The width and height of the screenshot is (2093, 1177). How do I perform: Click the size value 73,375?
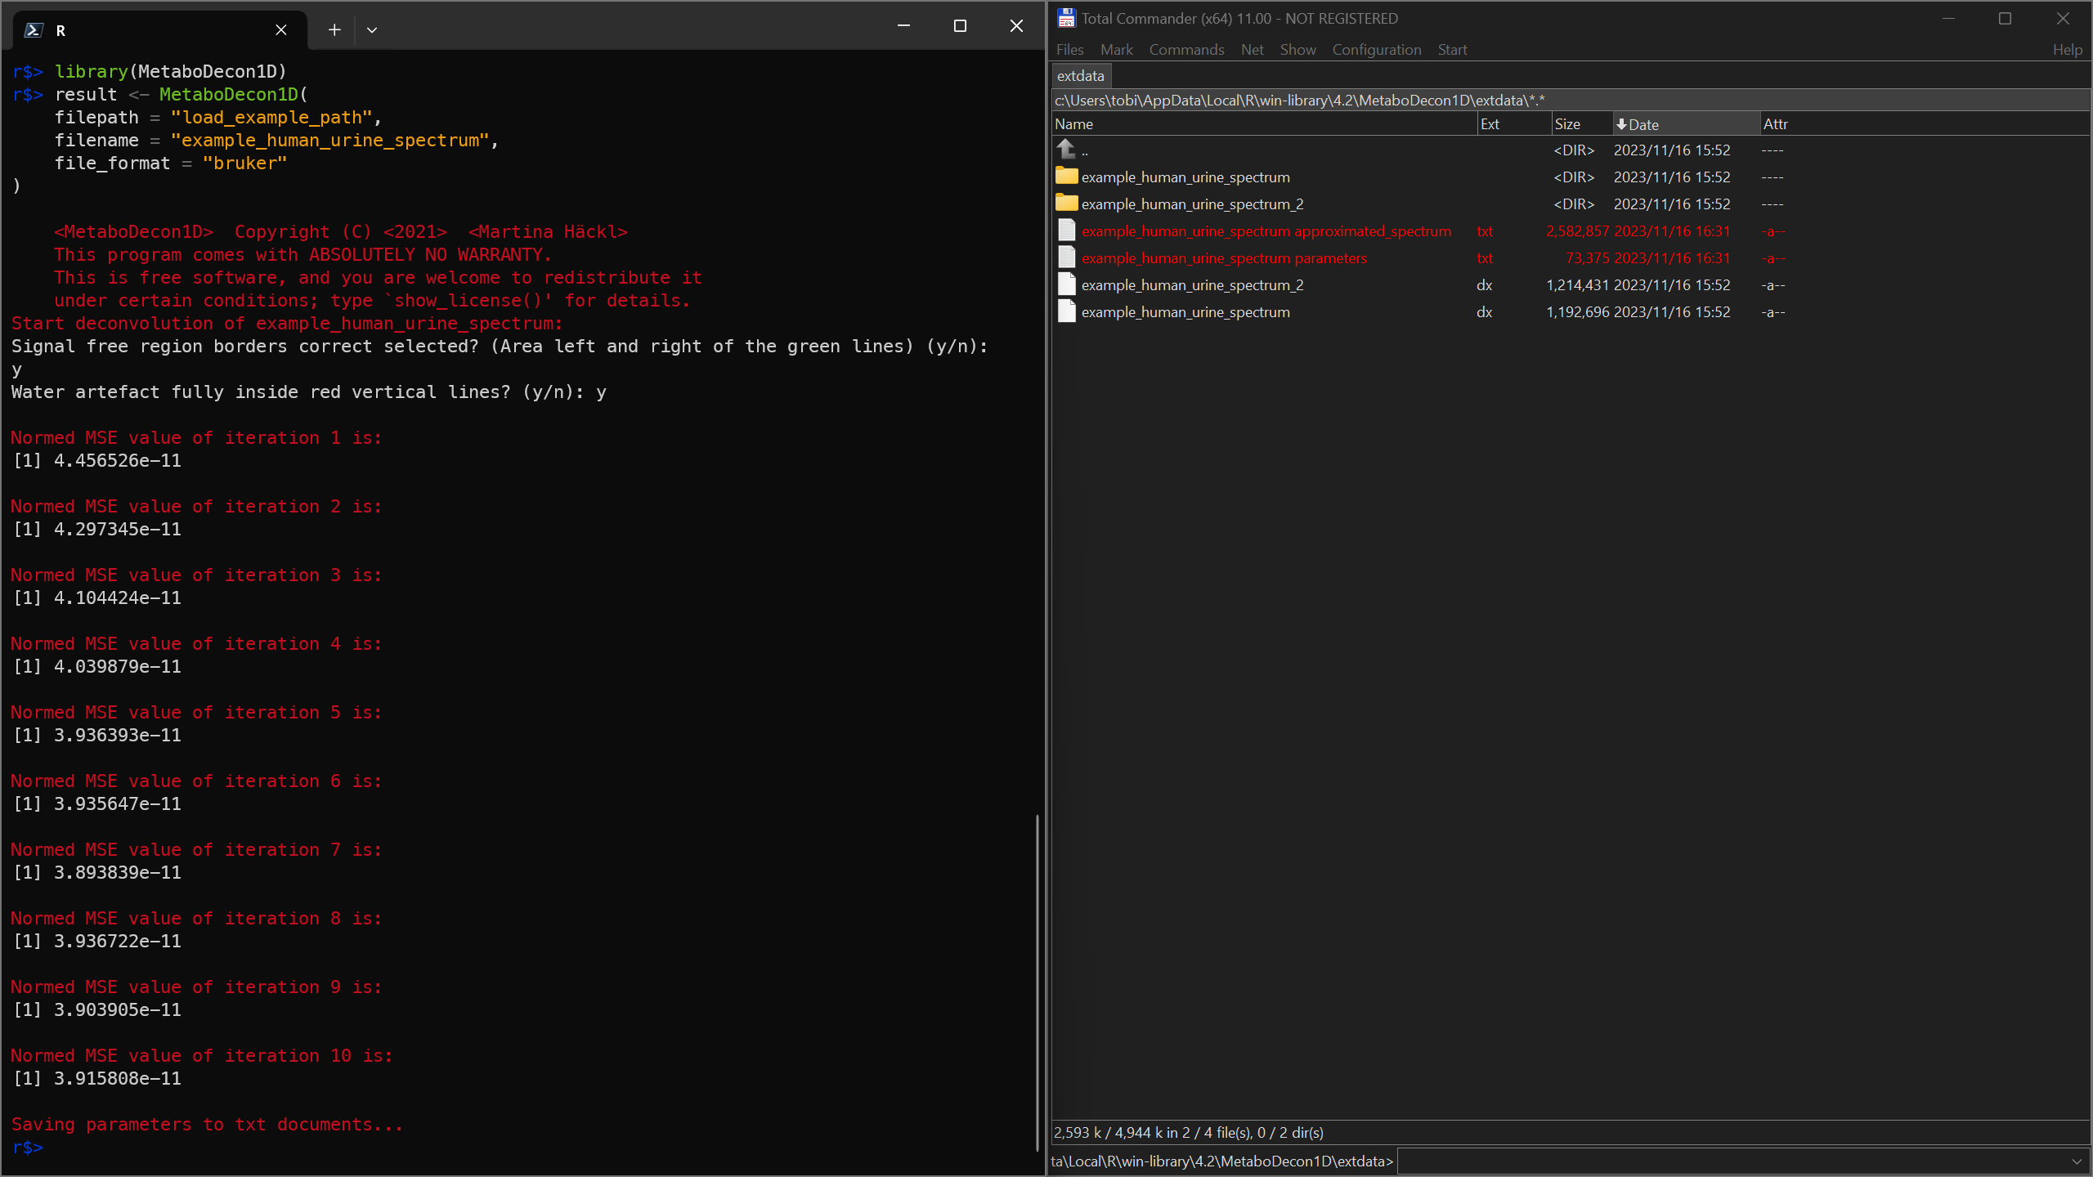(1587, 258)
